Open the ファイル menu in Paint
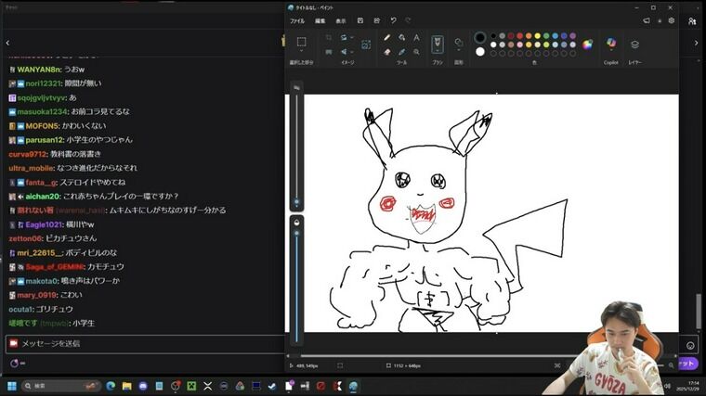This screenshot has height=396, width=706. tap(297, 21)
